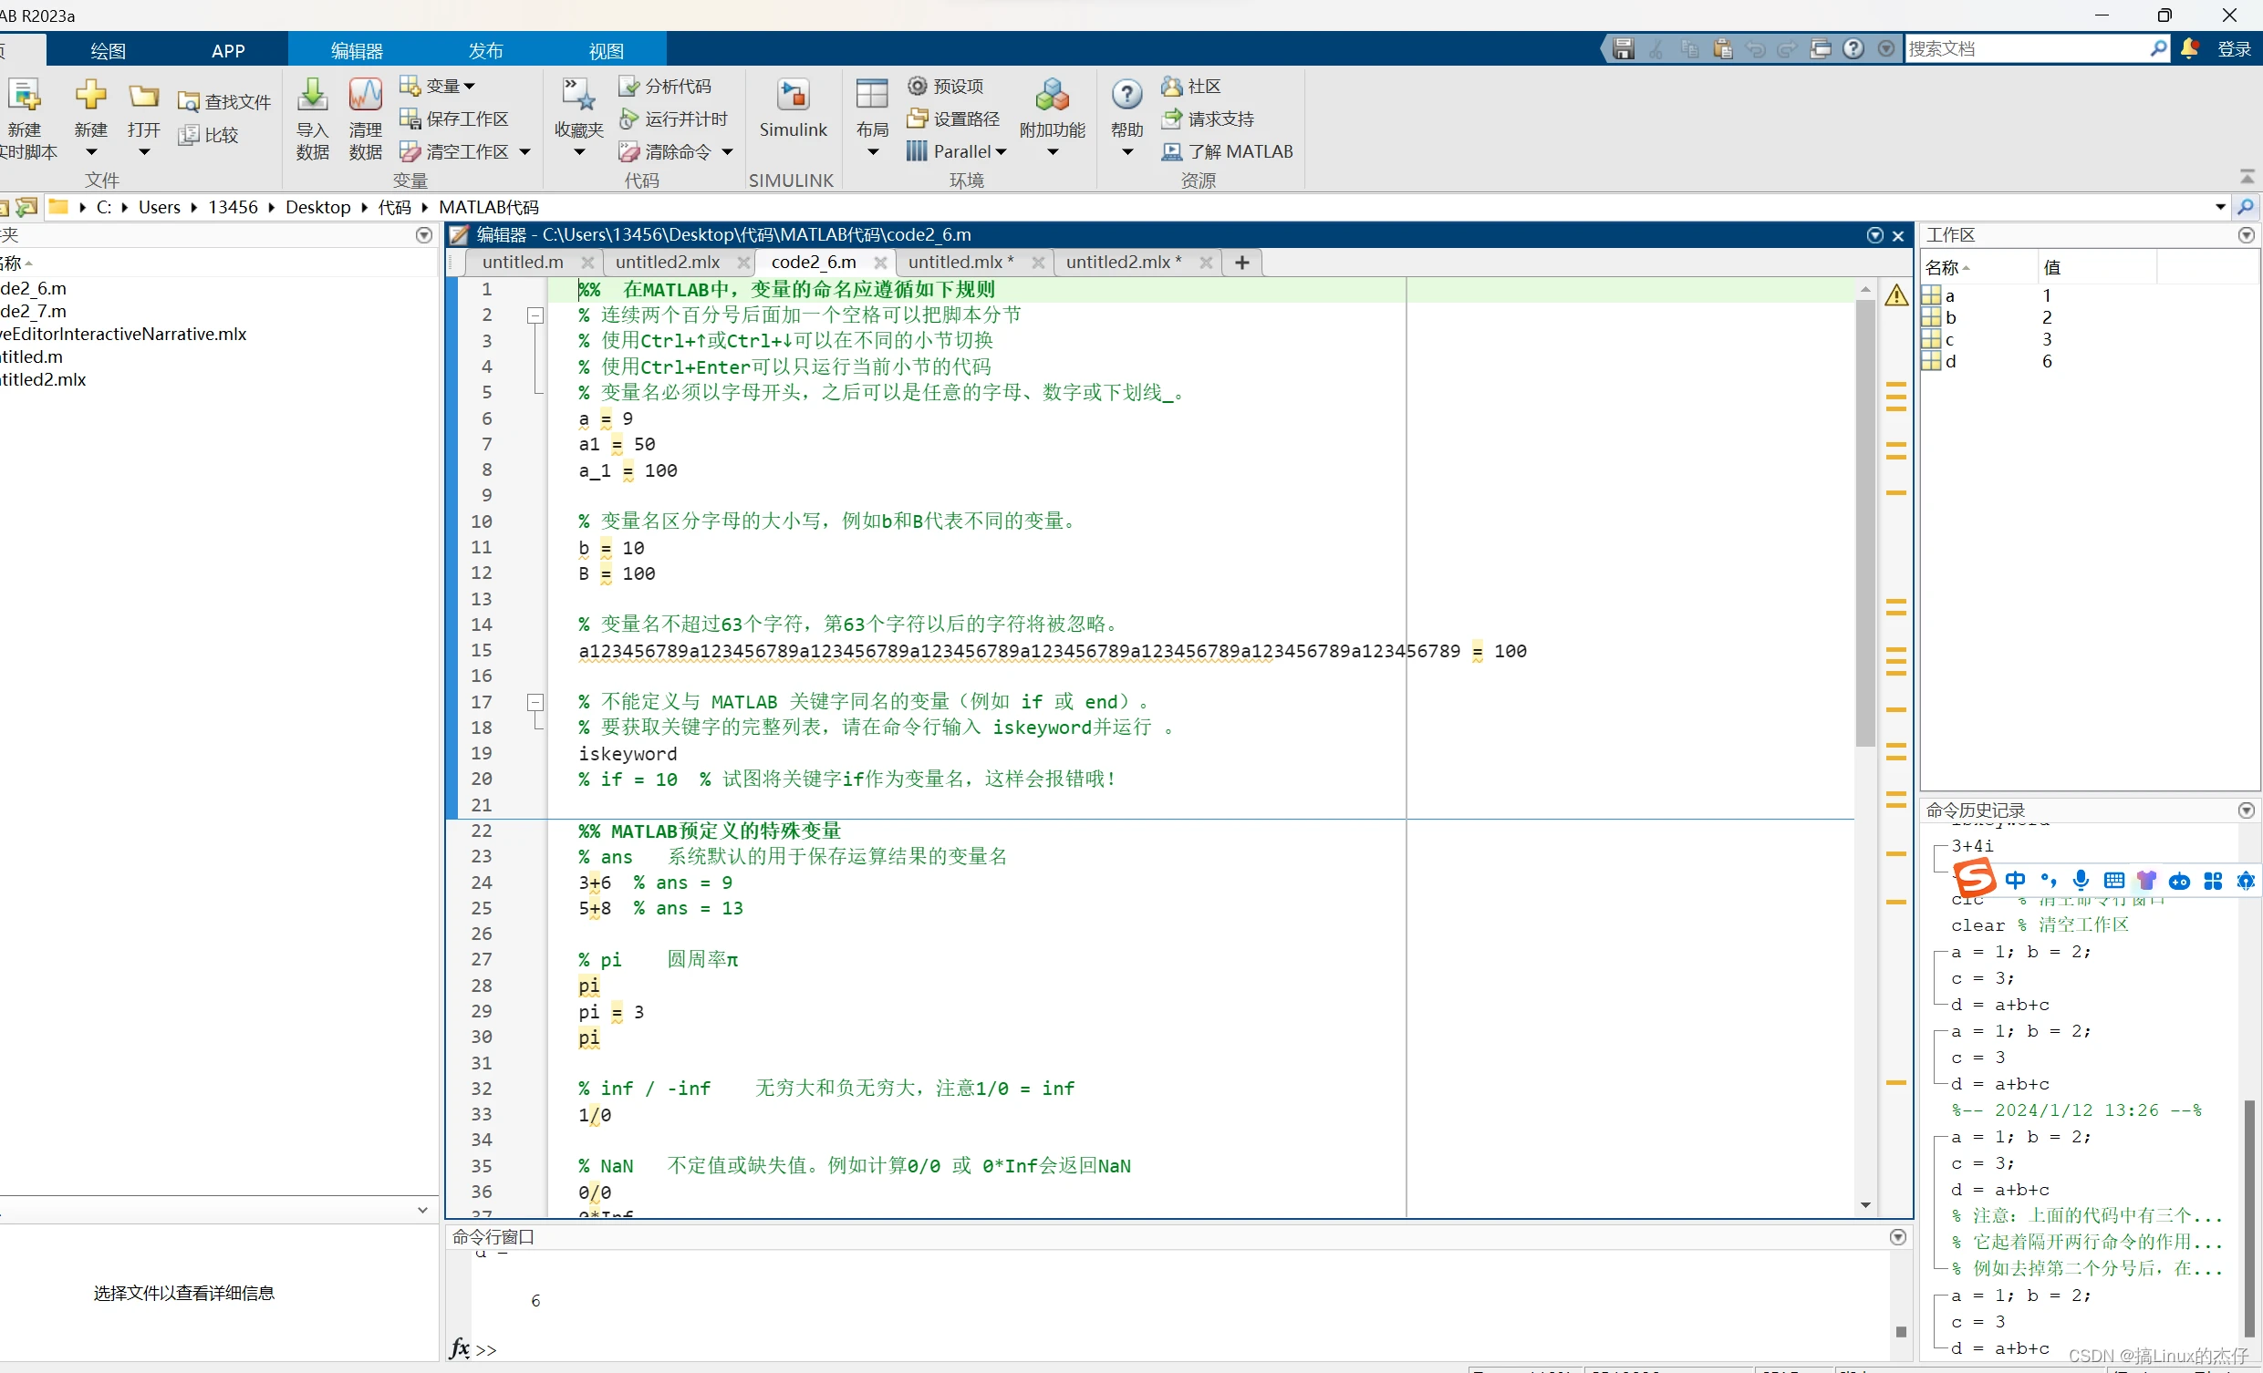Collapse code fold at line 2
Image resolution: width=2263 pixels, height=1373 pixels.
pos(535,315)
